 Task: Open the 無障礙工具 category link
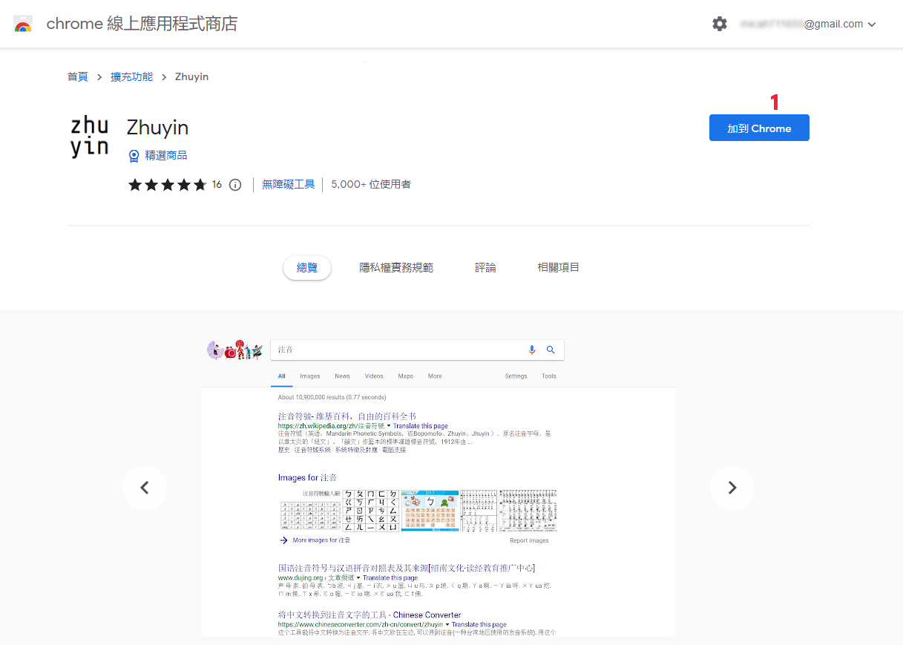point(289,184)
